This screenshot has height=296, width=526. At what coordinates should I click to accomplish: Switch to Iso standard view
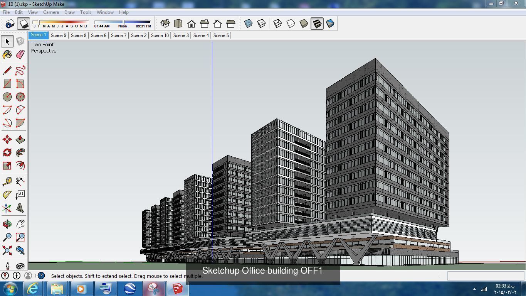click(x=165, y=24)
